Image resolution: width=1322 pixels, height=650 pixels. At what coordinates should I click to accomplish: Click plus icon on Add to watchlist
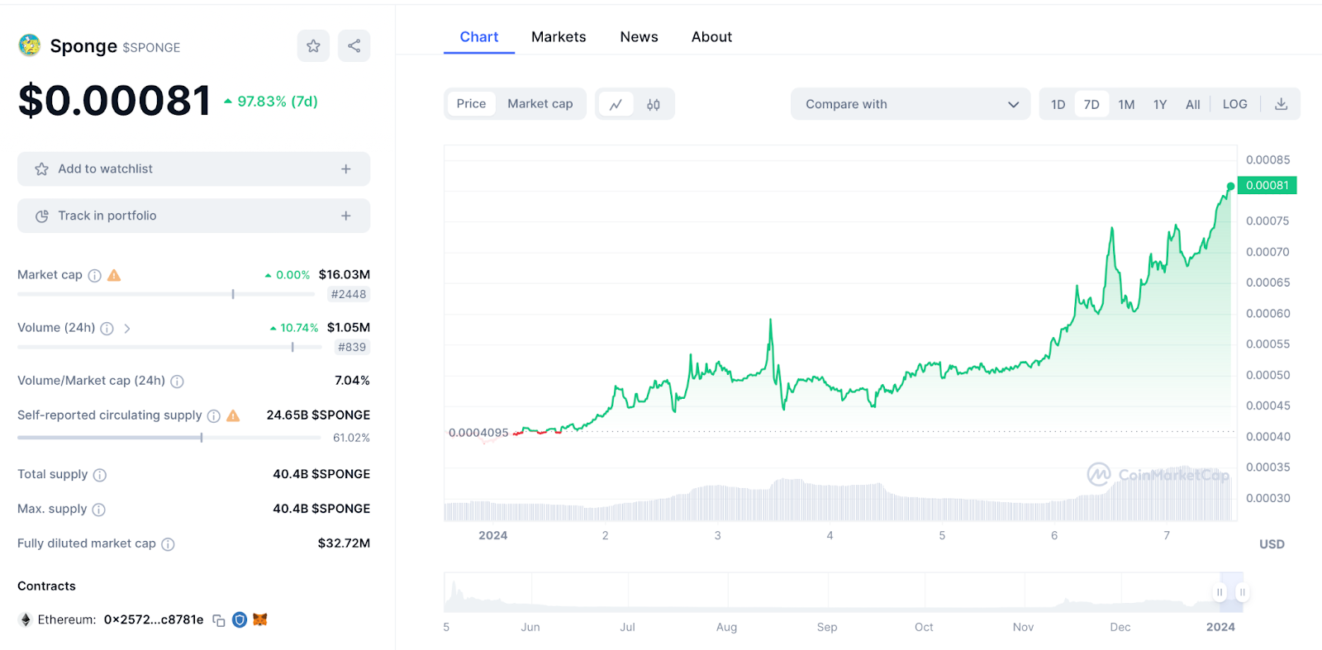click(x=346, y=169)
